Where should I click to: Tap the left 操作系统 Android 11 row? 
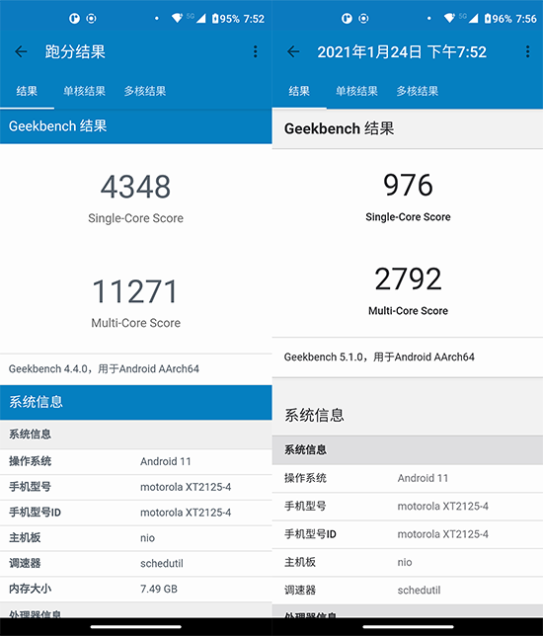[x=136, y=461]
